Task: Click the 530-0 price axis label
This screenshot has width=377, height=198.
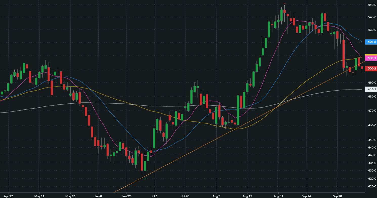Action: [372, 30]
